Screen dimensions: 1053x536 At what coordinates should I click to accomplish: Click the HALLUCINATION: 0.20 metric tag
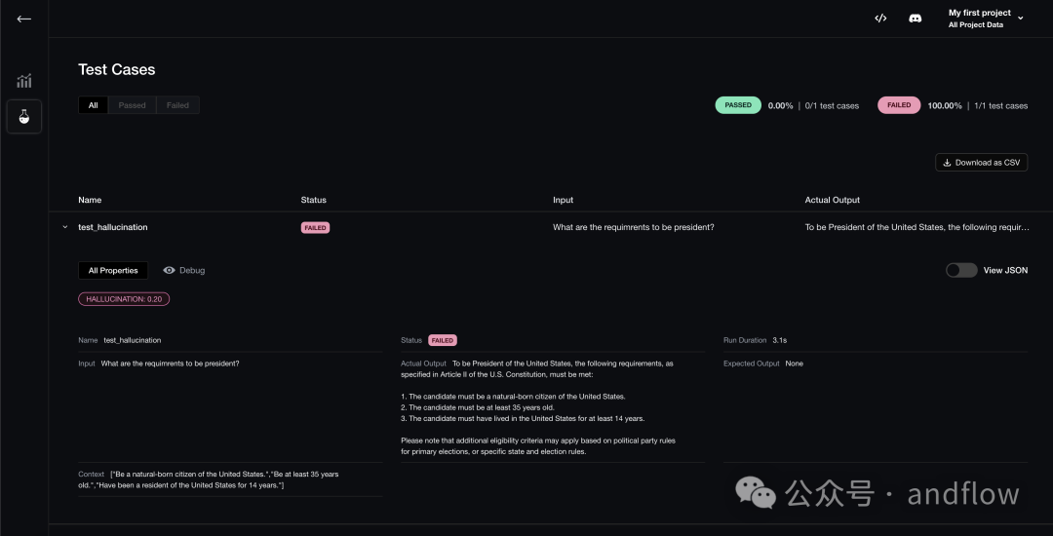tap(124, 299)
